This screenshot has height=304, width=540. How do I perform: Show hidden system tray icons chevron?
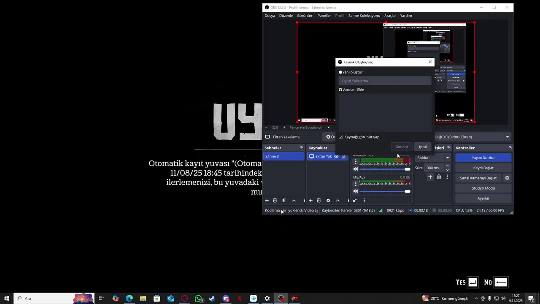(476, 299)
